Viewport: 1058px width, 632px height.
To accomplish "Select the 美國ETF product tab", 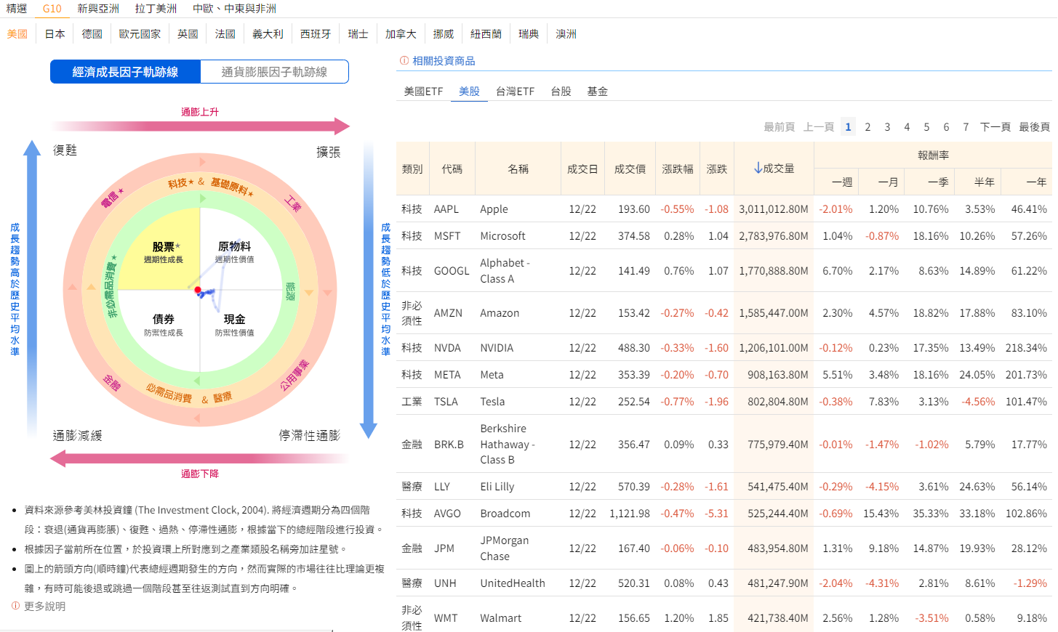I will [x=423, y=92].
